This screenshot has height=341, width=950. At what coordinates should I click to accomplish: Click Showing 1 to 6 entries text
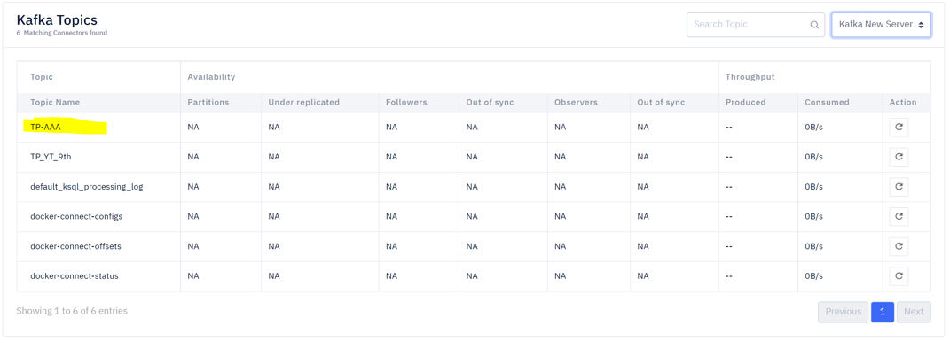click(72, 311)
